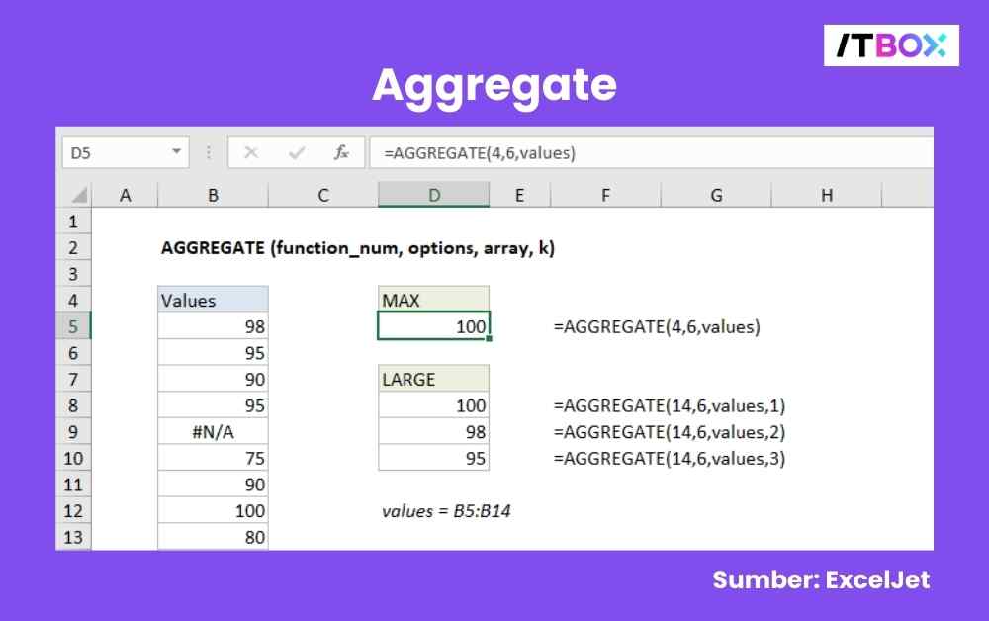Select cell D5 containing MAX result 100
Viewport: 989px width, 621px height.
(433, 326)
